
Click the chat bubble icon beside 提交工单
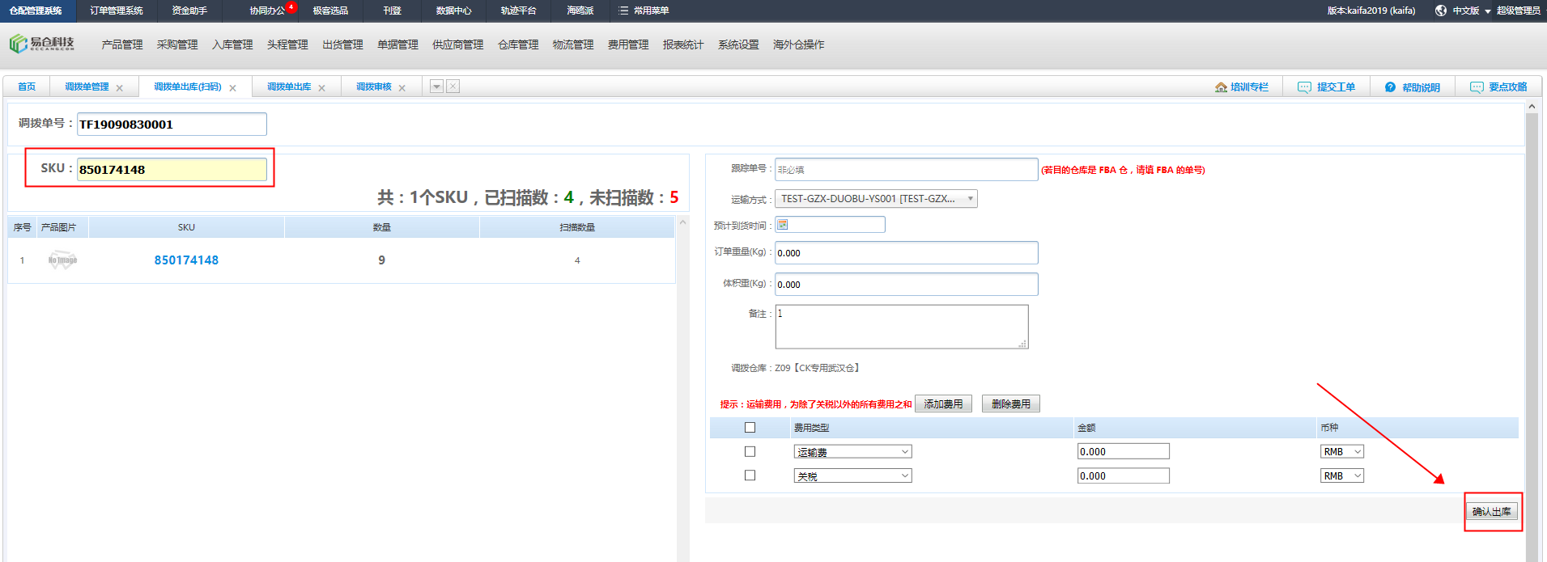pyautogui.click(x=1304, y=87)
